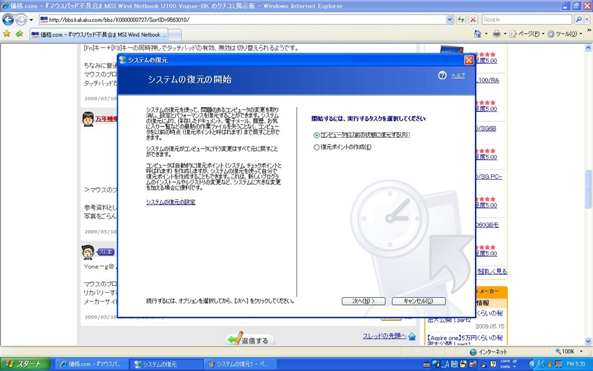The height and width of the screenshot is (371, 593).
Task: Click the IME keyboard icon in language bar
Action: point(427,365)
